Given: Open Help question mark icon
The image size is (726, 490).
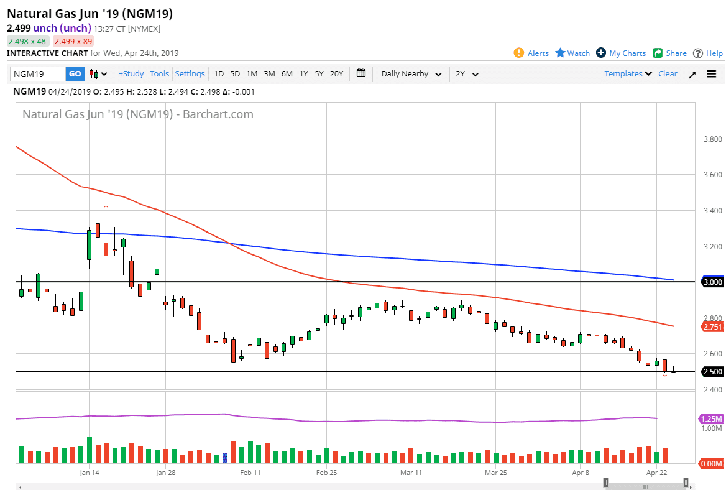Looking at the screenshot, I should 698,53.
